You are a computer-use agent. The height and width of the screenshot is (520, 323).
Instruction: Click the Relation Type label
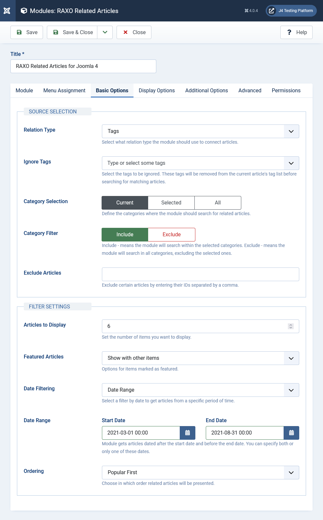pyautogui.click(x=39, y=130)
